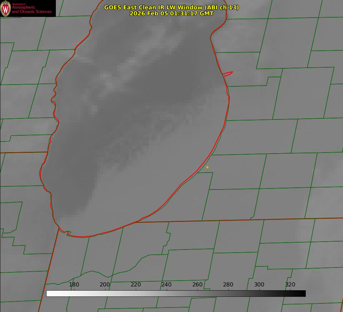The width and height of the screenshot is (343, 312).
Task: Click the colorbar label '260'
Action: 197,284
